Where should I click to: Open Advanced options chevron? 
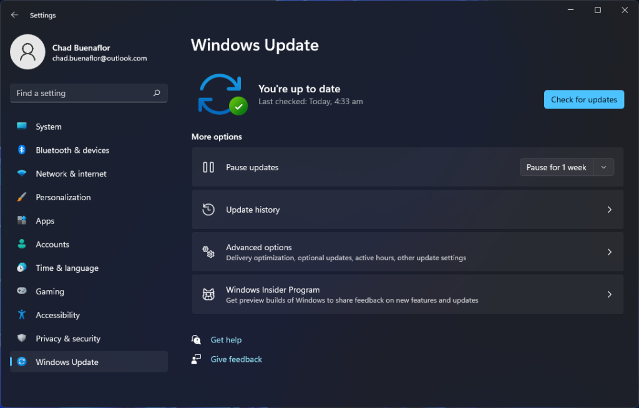609,252
